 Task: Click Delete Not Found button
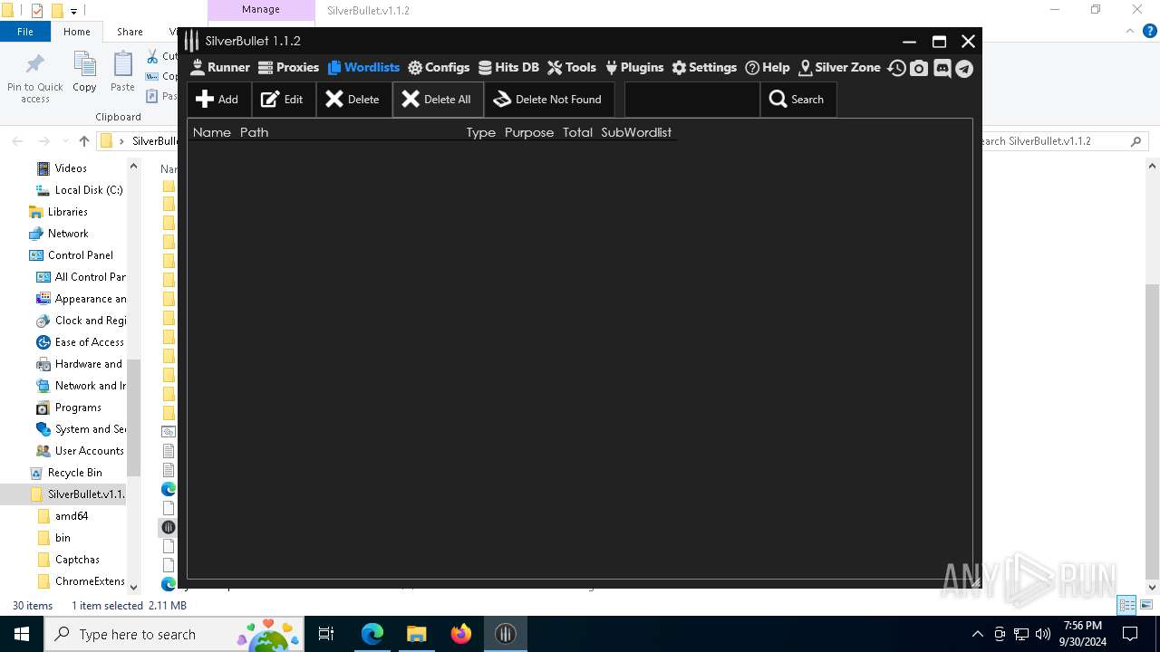[548, 100]
